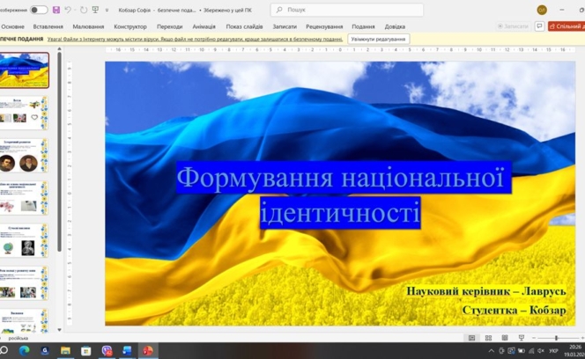The height and width of the screenshot is (359, 585).
Task: Switch to Reading view in status bar
Action: point(504,338)
